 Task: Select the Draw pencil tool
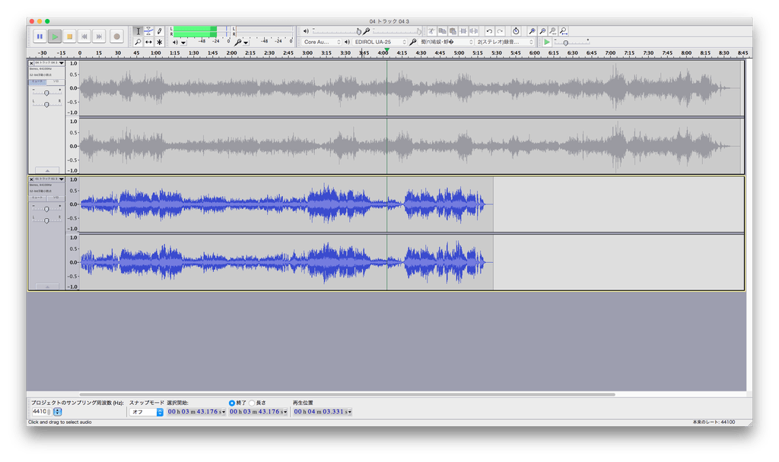(159, 31)
